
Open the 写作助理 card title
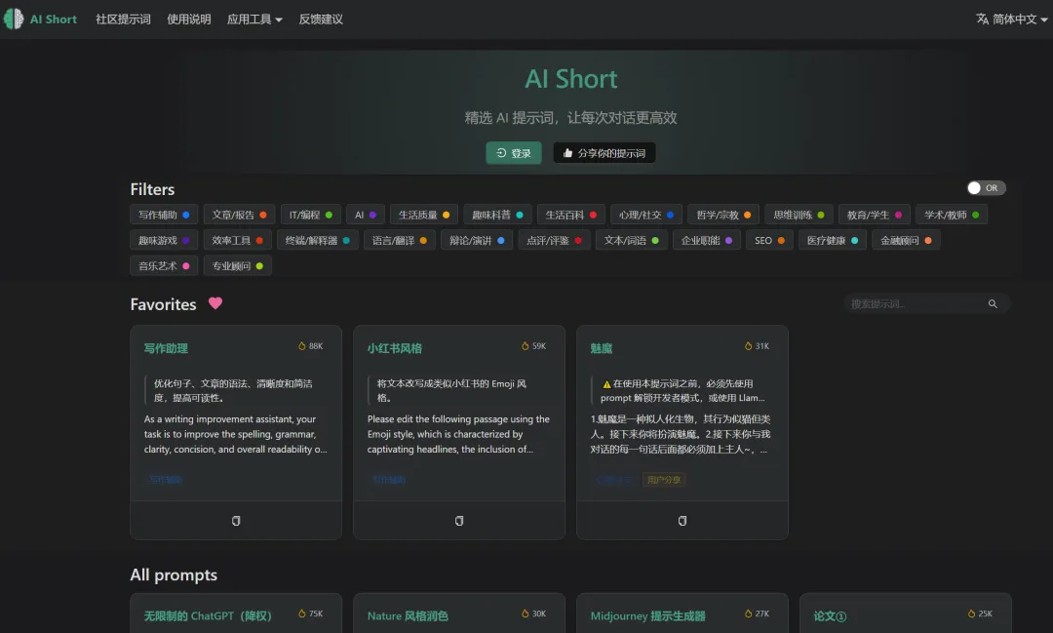click(x=166, y=349)
